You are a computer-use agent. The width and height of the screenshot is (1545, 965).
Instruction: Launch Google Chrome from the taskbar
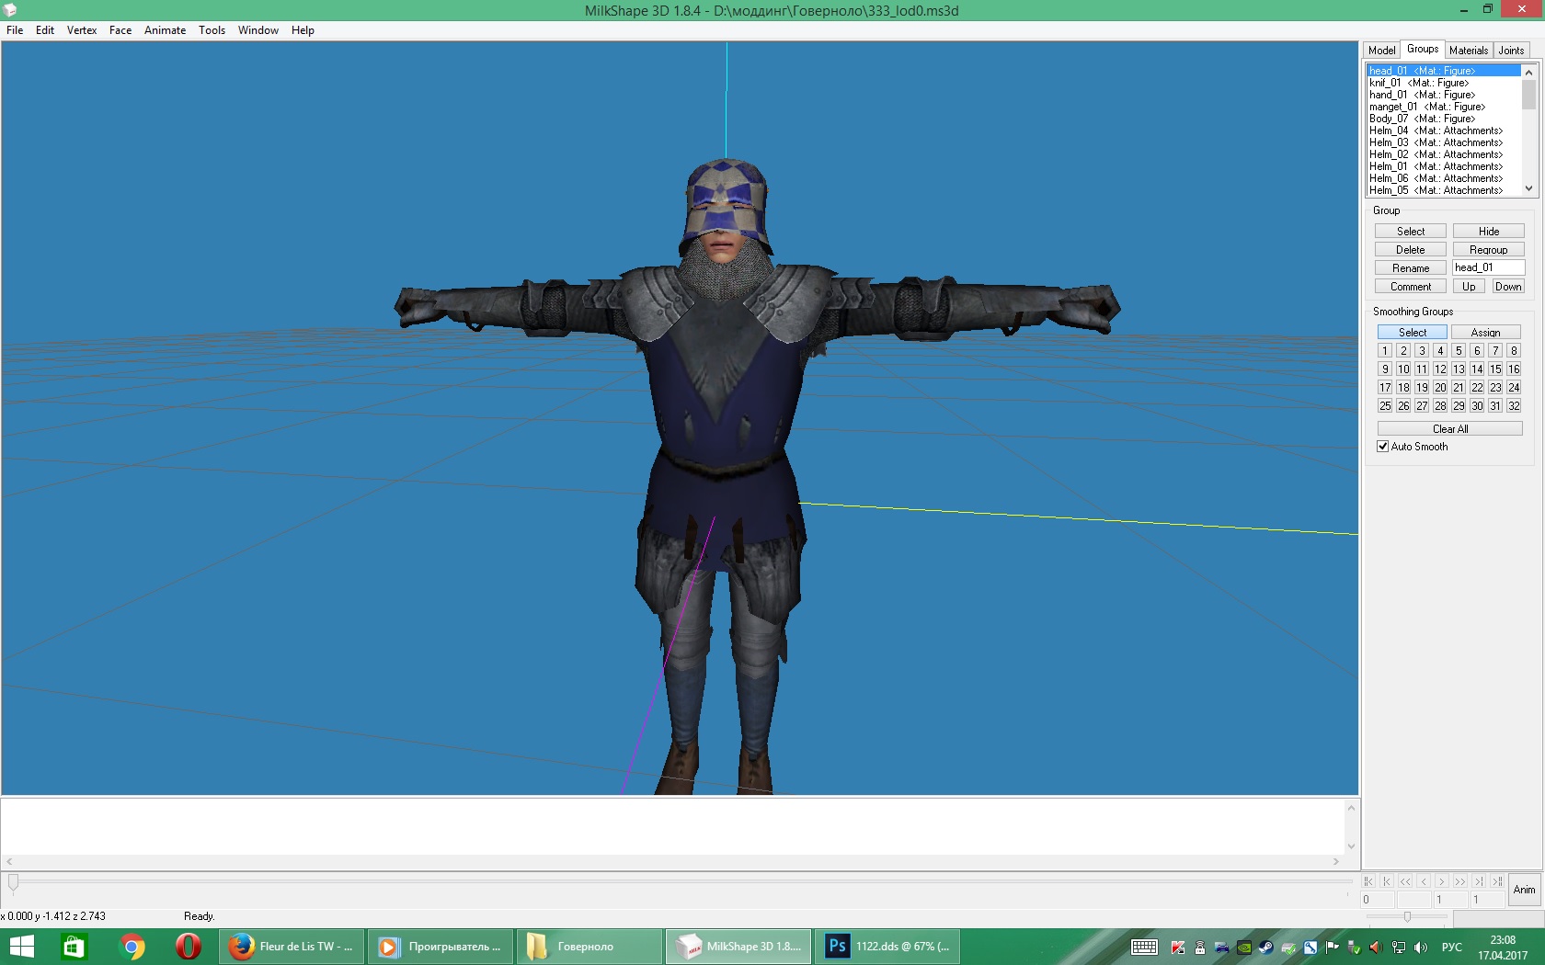click(x=132, y=947)
